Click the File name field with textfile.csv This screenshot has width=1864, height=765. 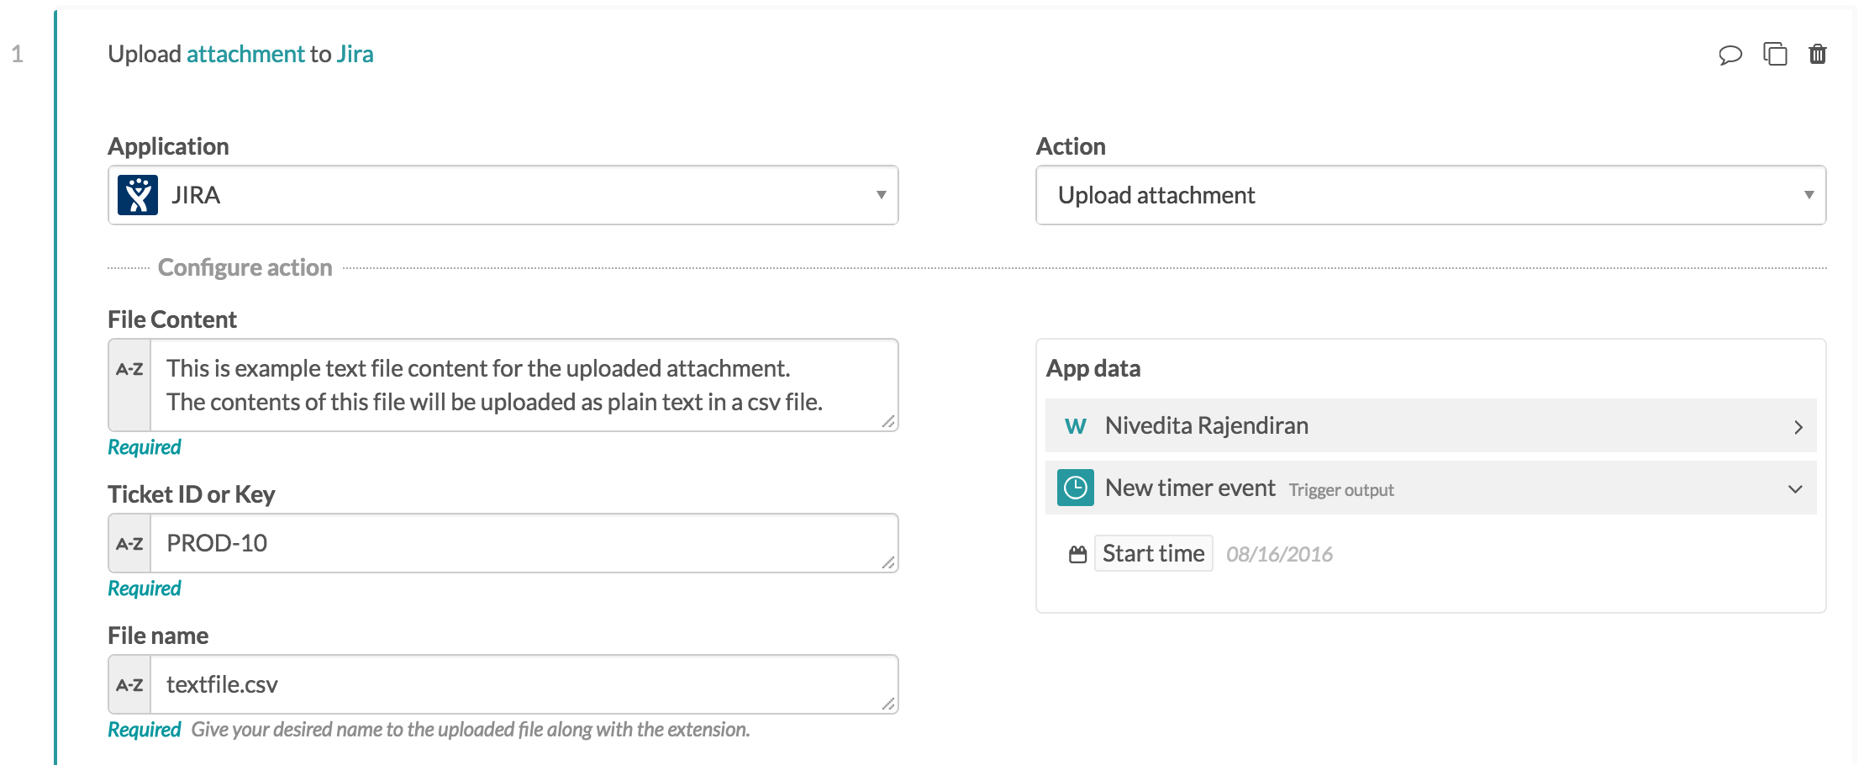(x=524, y=684)
